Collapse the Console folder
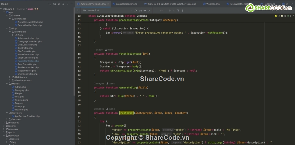The image size is (295, 145). click(x=7, y=15)
